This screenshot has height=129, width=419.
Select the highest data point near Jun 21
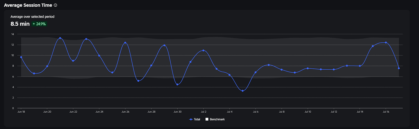[60, 38]
